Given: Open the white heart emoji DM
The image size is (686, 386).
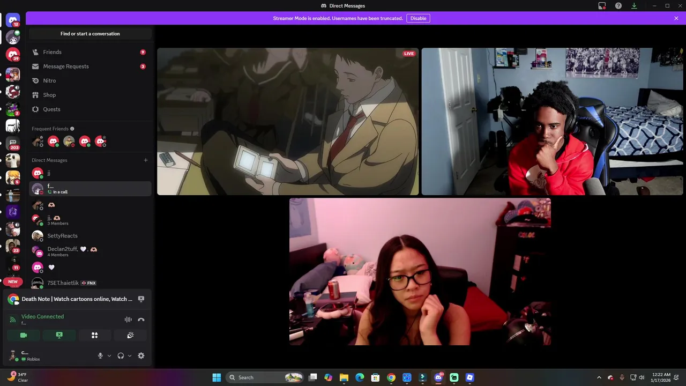Looking at the screenshot, I should (x=90, y=268).
